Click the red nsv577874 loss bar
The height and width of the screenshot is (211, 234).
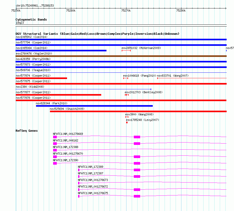[x=41, y=78]
